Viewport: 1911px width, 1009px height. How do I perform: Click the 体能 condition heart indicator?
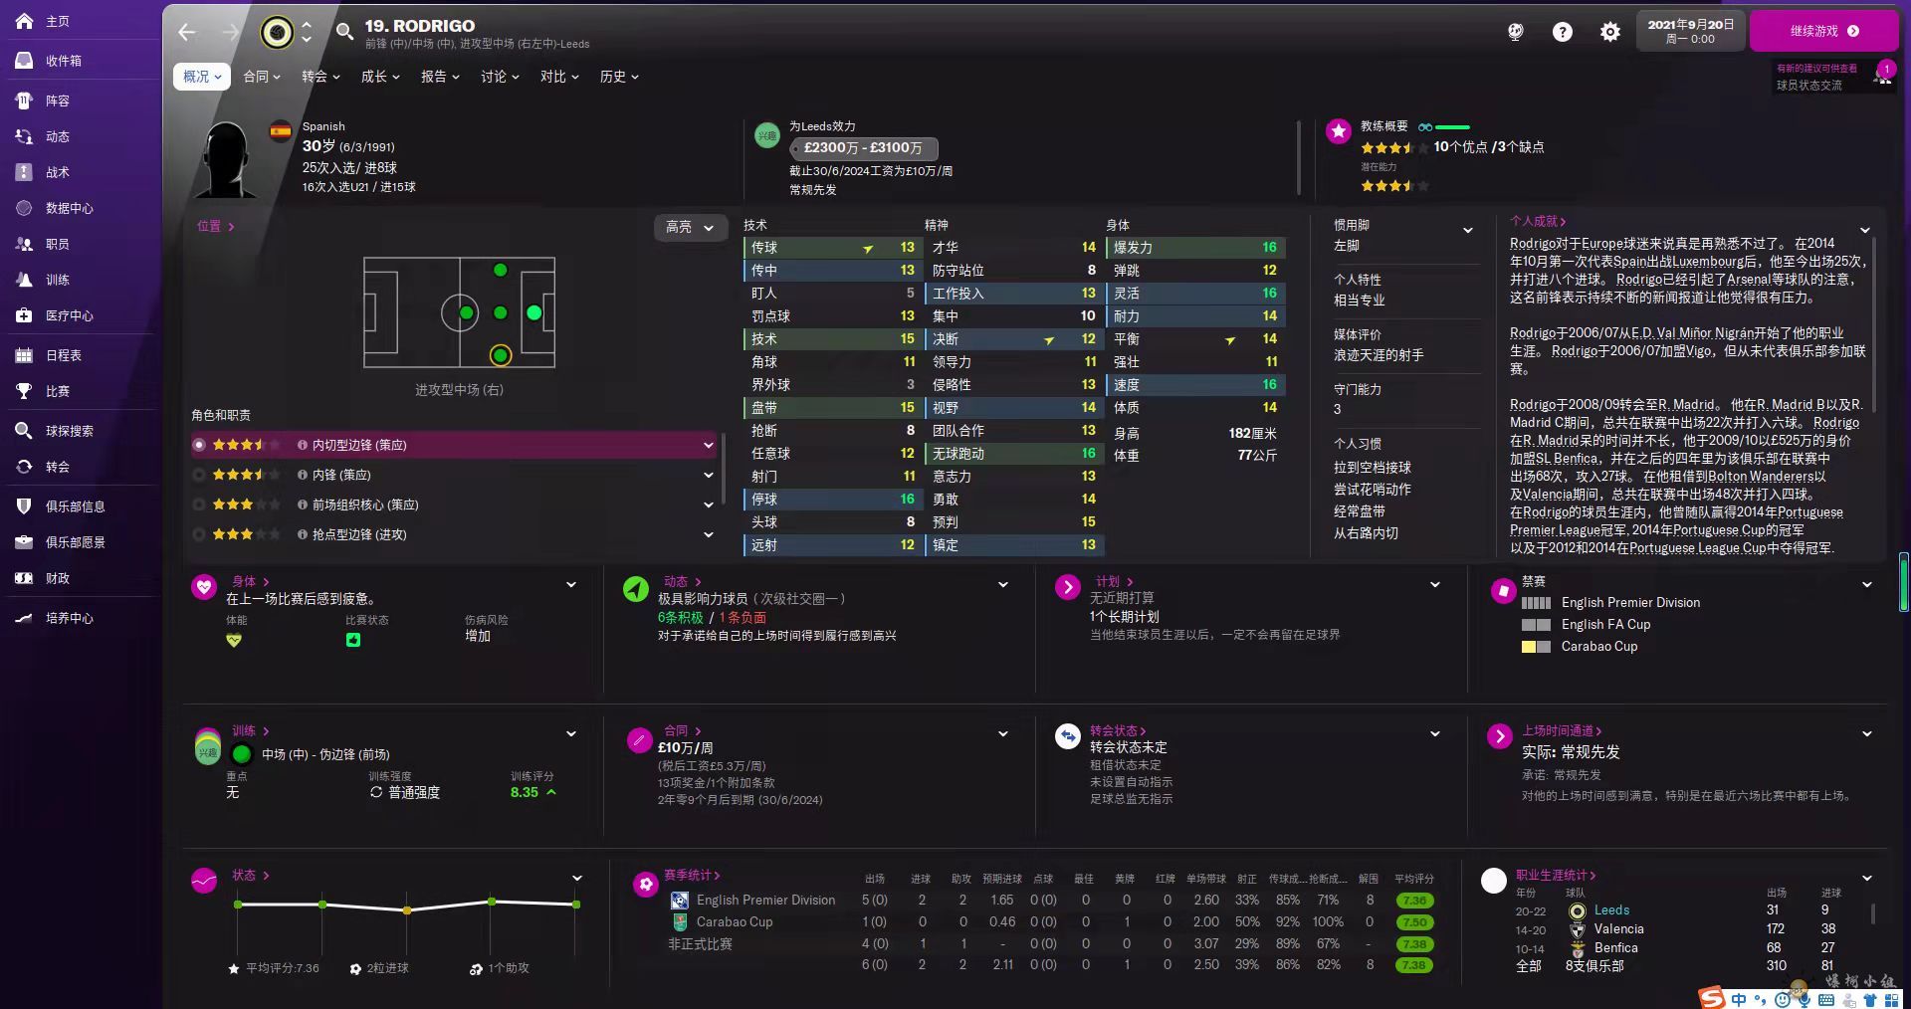click(x=234, y=640)
